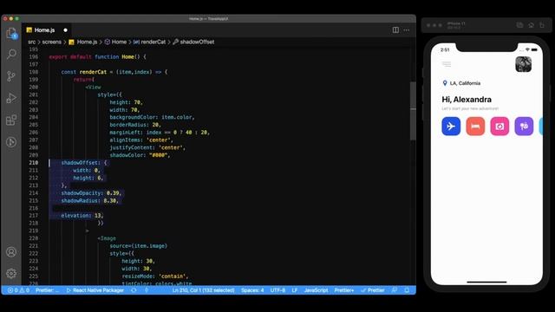This screenshot has height=312, width=555.
Task: Tap the blue airplane category tile
Action: pos(451,126)
